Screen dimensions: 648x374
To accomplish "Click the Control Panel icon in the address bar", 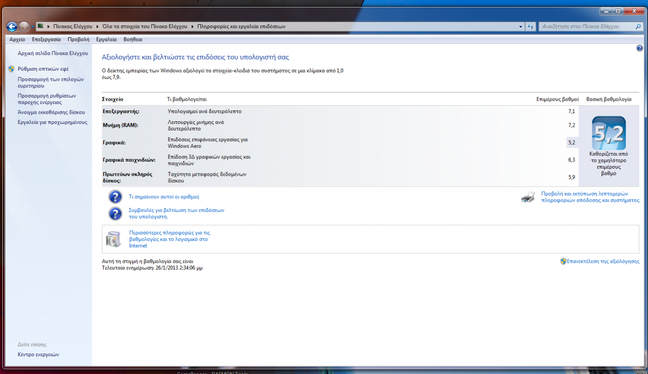I will pos(41,26).
